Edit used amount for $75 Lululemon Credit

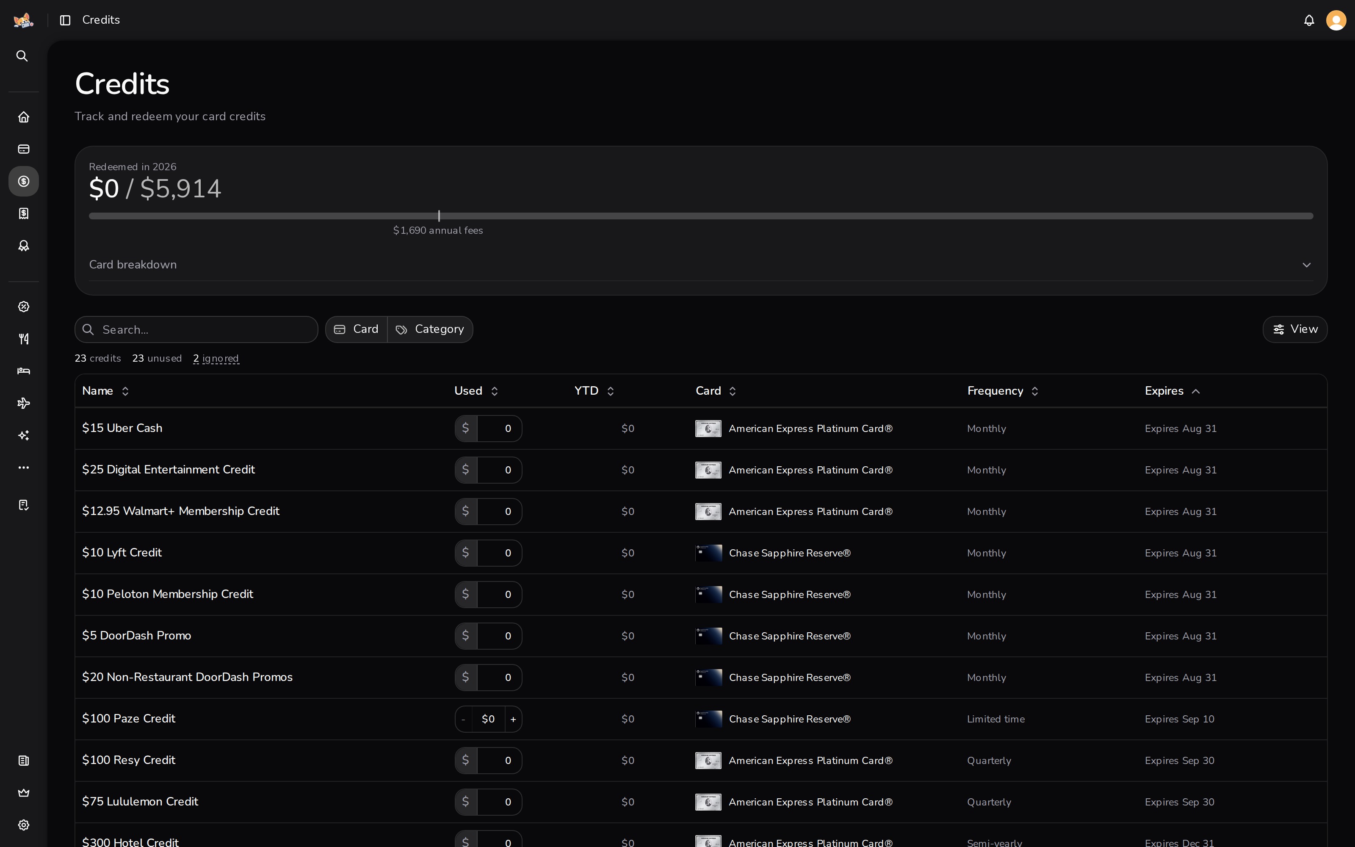500,802
